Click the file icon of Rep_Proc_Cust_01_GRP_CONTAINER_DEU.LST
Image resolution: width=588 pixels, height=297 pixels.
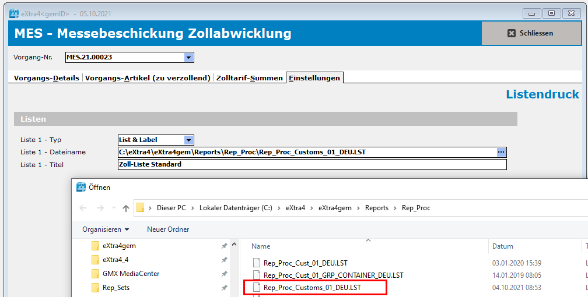(257, 275)
